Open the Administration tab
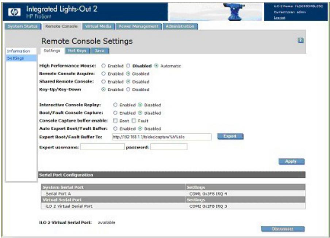Image resolution: width=330 pixels, height=238 pixels. (180, 26)
